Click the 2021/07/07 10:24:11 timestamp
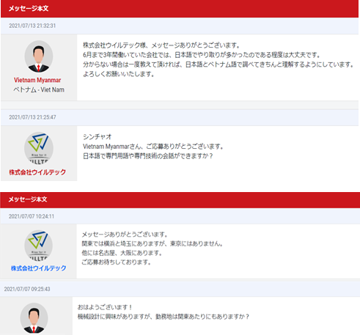Image resolution: width=360 pixels, height=335 pixels. click(32, 216)
